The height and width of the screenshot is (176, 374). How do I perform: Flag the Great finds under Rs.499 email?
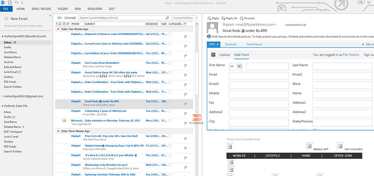[186, 104]
